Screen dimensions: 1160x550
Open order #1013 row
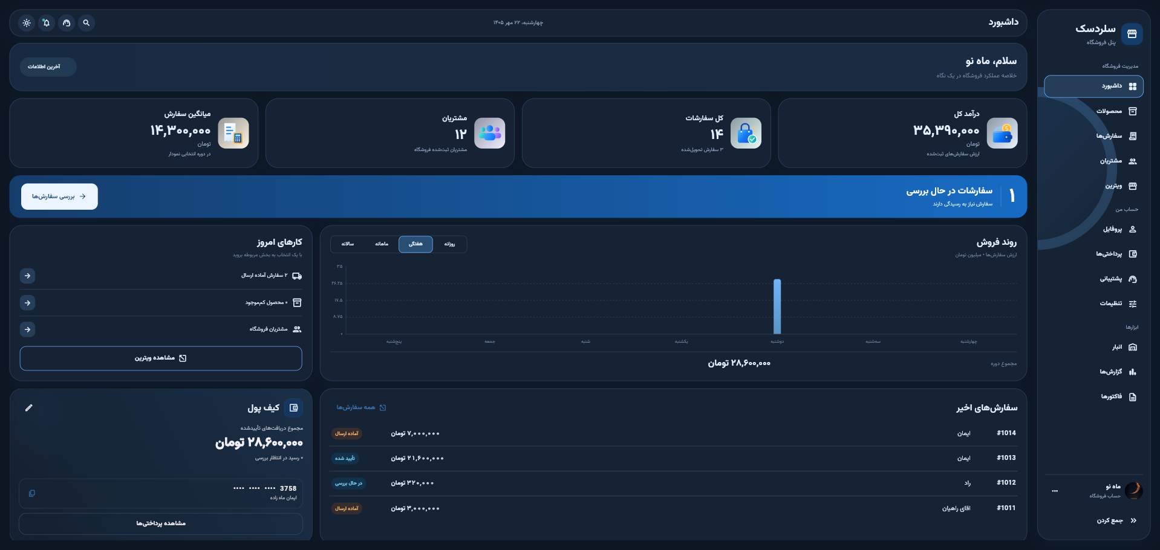[673, 458]
